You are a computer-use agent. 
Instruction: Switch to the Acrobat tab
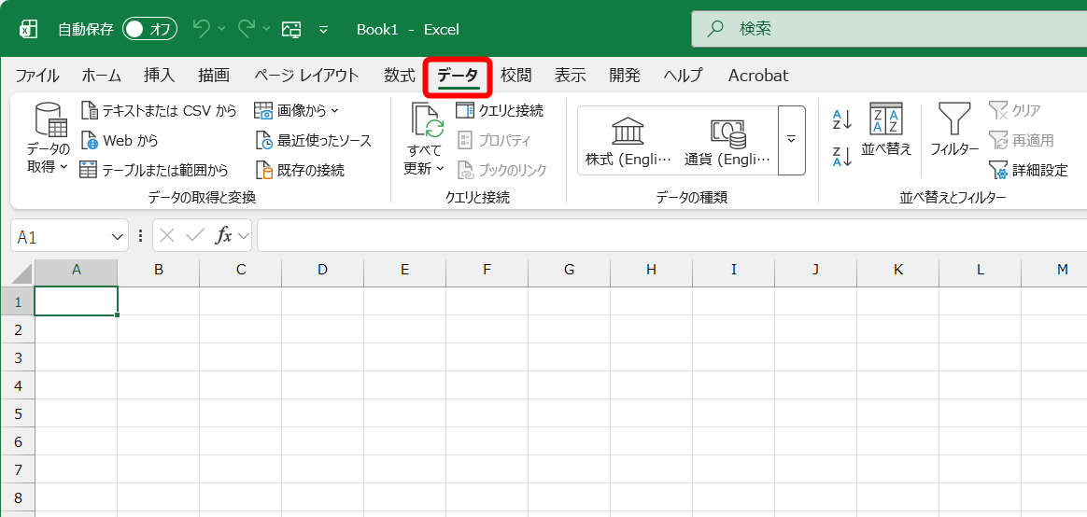tap(758, 76)
